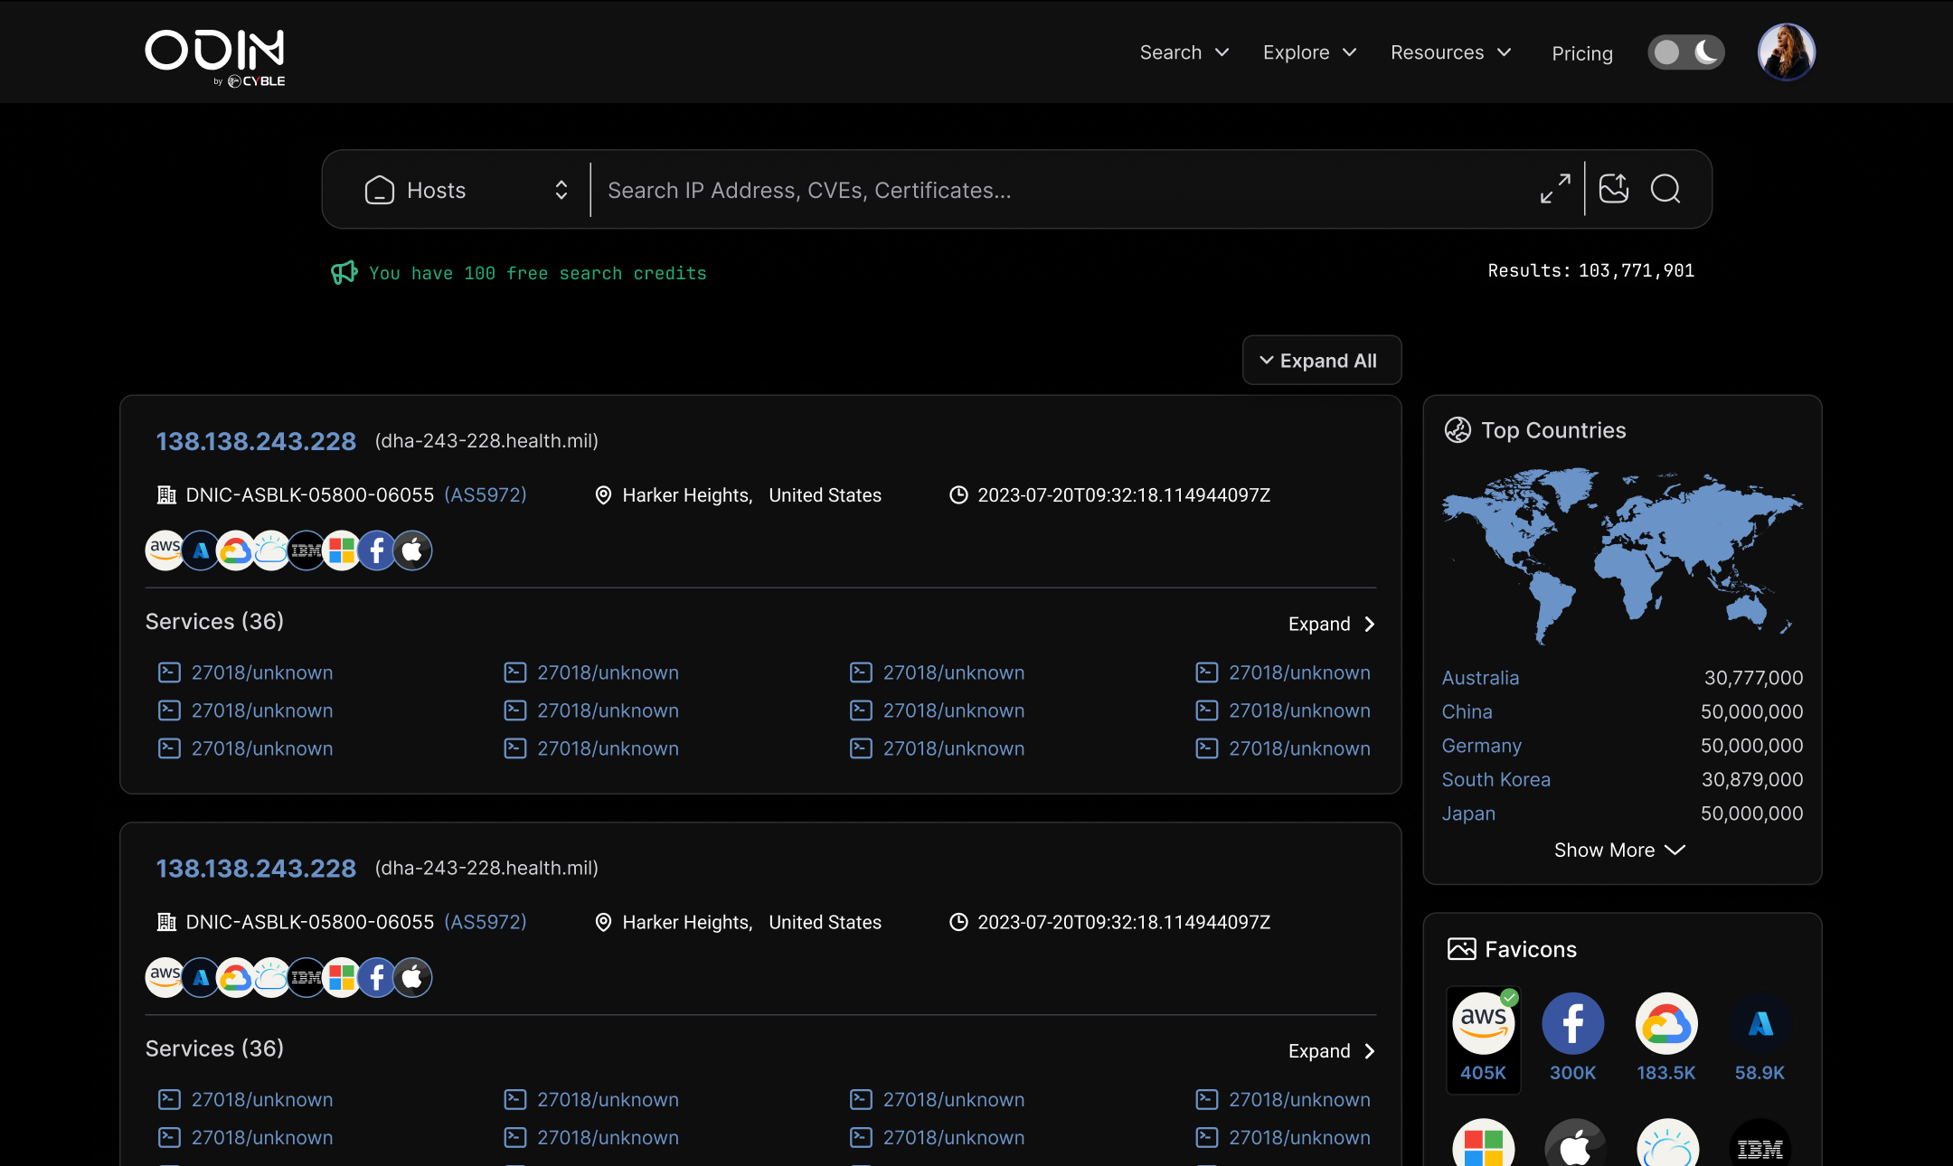The height and width of the screenshot is (1166, 1953).
Task: Open the Resources menu
Action: click(x=1450, y=52)
